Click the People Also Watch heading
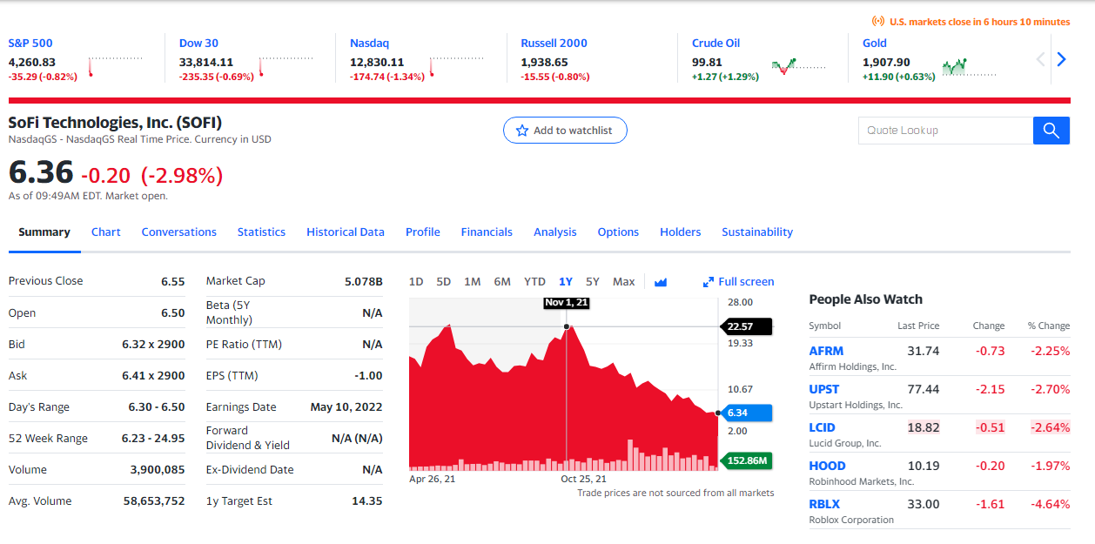1095x544 pixels. [866, 299]
